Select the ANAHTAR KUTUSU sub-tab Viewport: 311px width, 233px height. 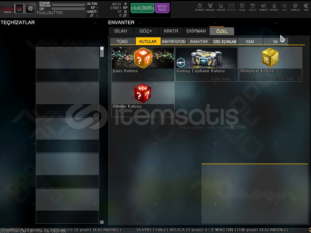tap(173, 42)
